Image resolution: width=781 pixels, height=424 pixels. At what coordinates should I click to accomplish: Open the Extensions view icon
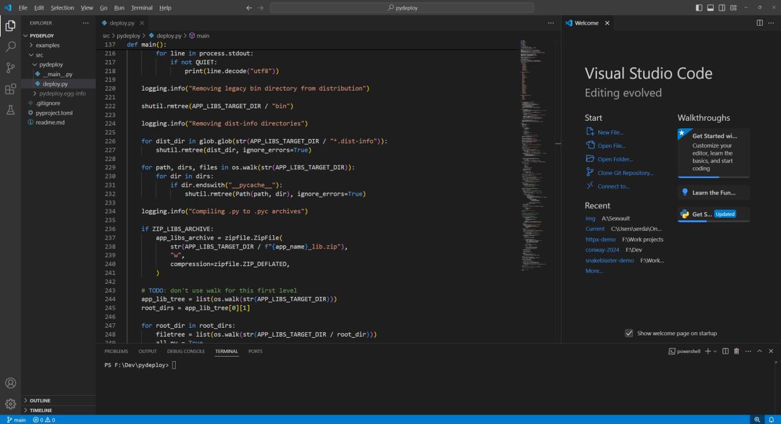pyautogui.click(x=11, y=89)
